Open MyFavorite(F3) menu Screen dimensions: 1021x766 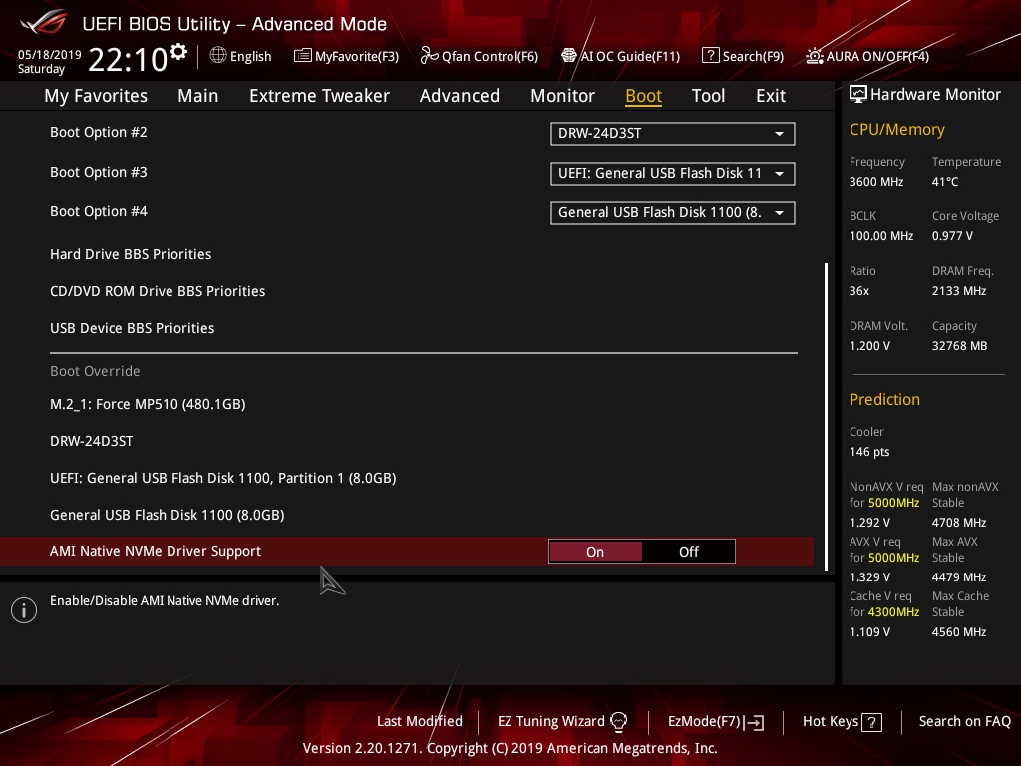[357, 56]
